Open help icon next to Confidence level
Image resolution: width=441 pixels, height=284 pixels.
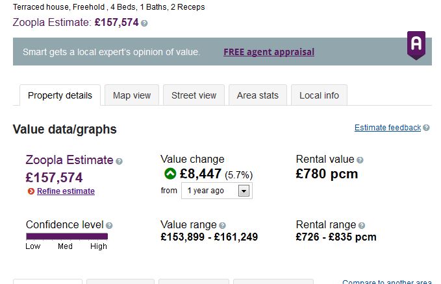pos(109,226)
